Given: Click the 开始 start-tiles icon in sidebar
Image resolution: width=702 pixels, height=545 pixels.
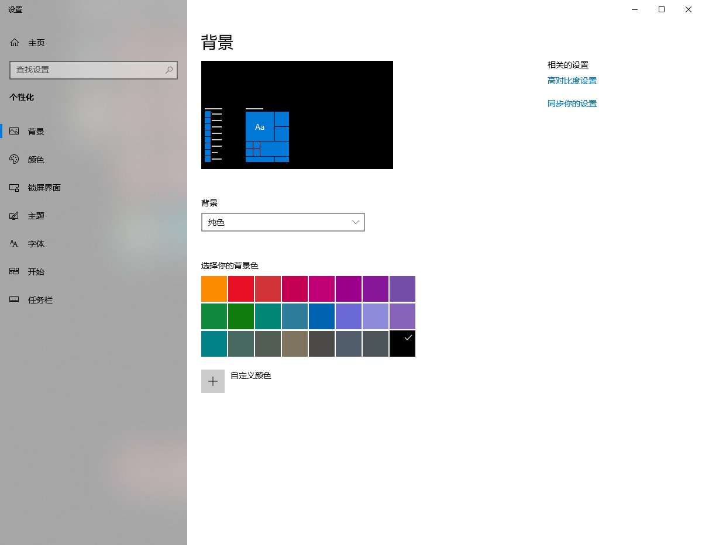Looking at the screenshot, I should click(x=15, y=272).
